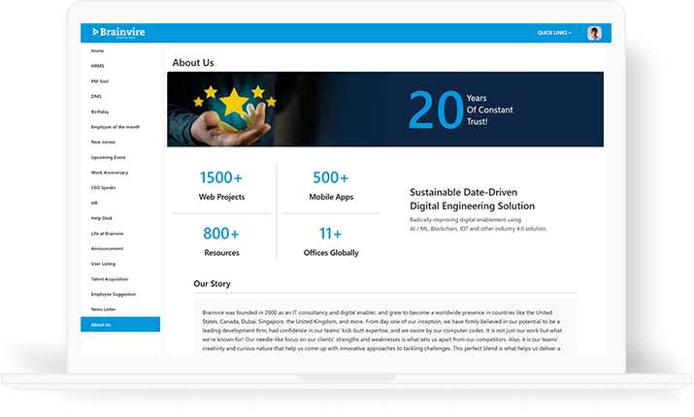694x417 pixels.
Task: Open the user profile avatar
Action: pyautogui.click(x=594, y=33)
